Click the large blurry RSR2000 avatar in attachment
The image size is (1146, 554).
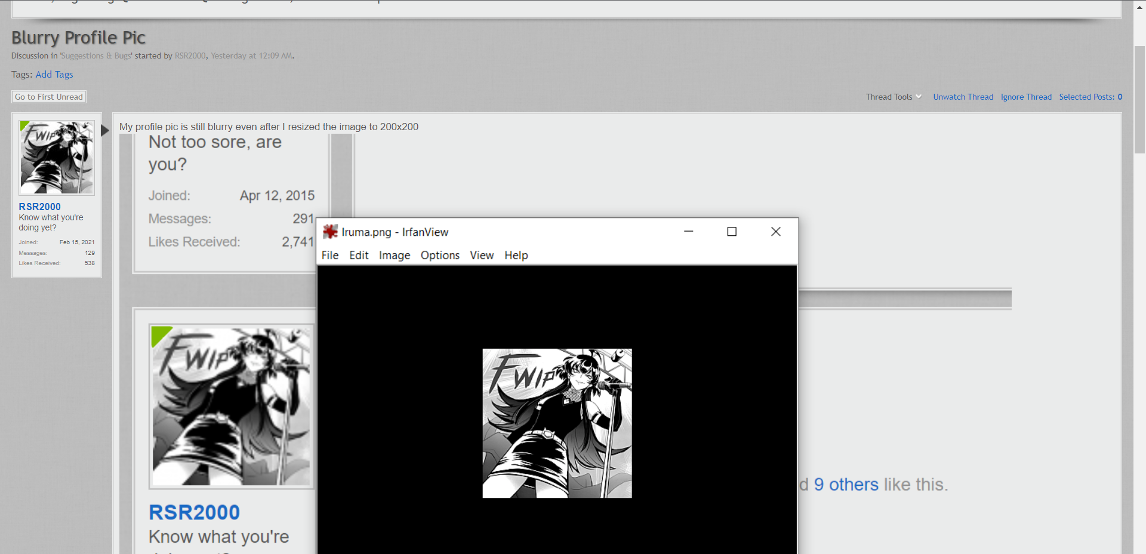click(x=232, y=407)
